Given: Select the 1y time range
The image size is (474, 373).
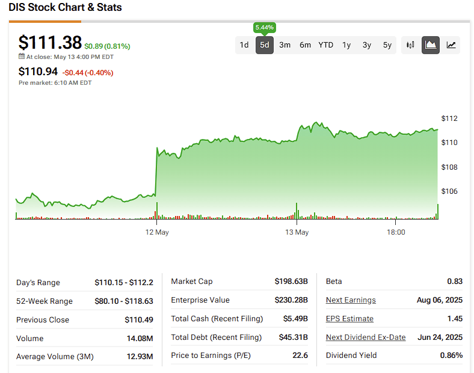Looking at the screenshot, I should click(346, 45).
